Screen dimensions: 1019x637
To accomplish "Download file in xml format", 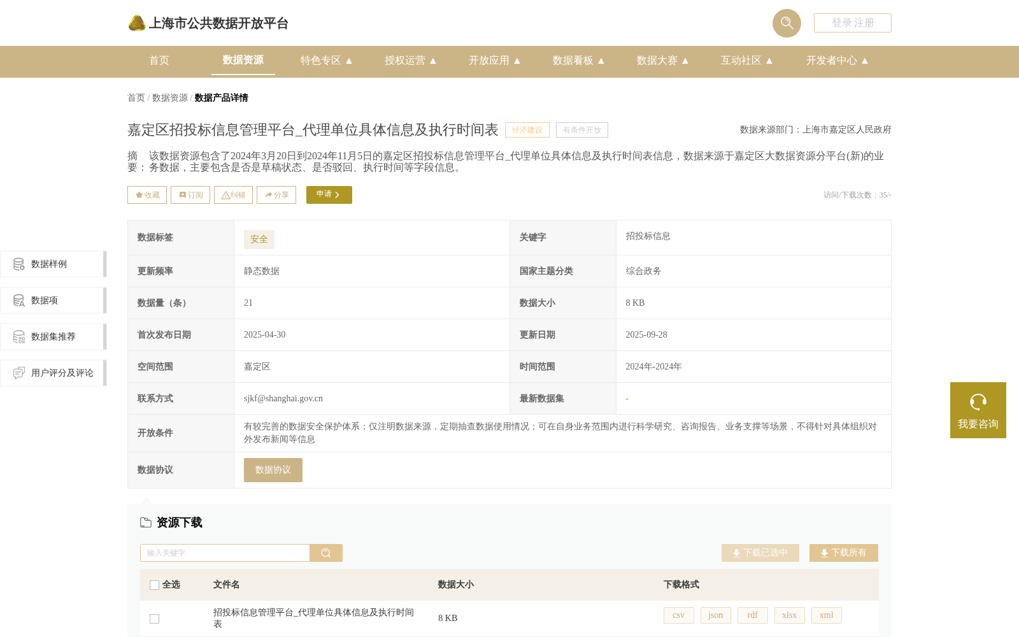I will point(827,615).
